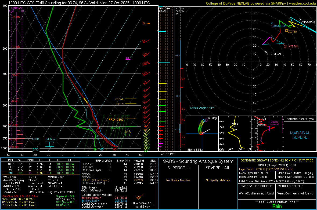Click the 'Wind Speed (knots)' panel header
317x210 pixels.
(x=165, y=9)
